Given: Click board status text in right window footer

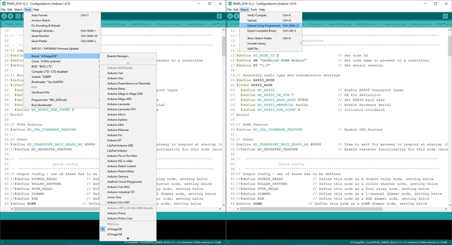Looking at the screenshot, I should (x=399, y=242).
